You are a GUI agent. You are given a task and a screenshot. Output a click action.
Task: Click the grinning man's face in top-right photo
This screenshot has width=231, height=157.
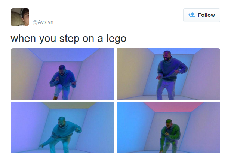click(167, 56)
